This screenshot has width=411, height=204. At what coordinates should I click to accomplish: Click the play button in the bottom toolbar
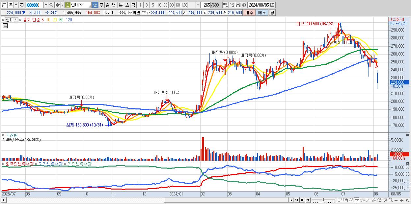[291, 200]
